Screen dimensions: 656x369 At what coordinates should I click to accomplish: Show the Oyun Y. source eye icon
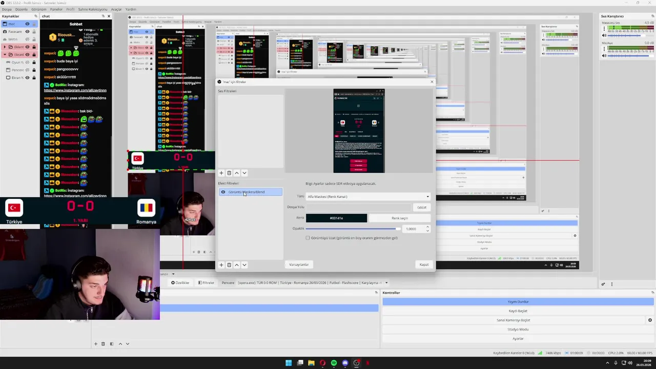click(x=28, y=63)
